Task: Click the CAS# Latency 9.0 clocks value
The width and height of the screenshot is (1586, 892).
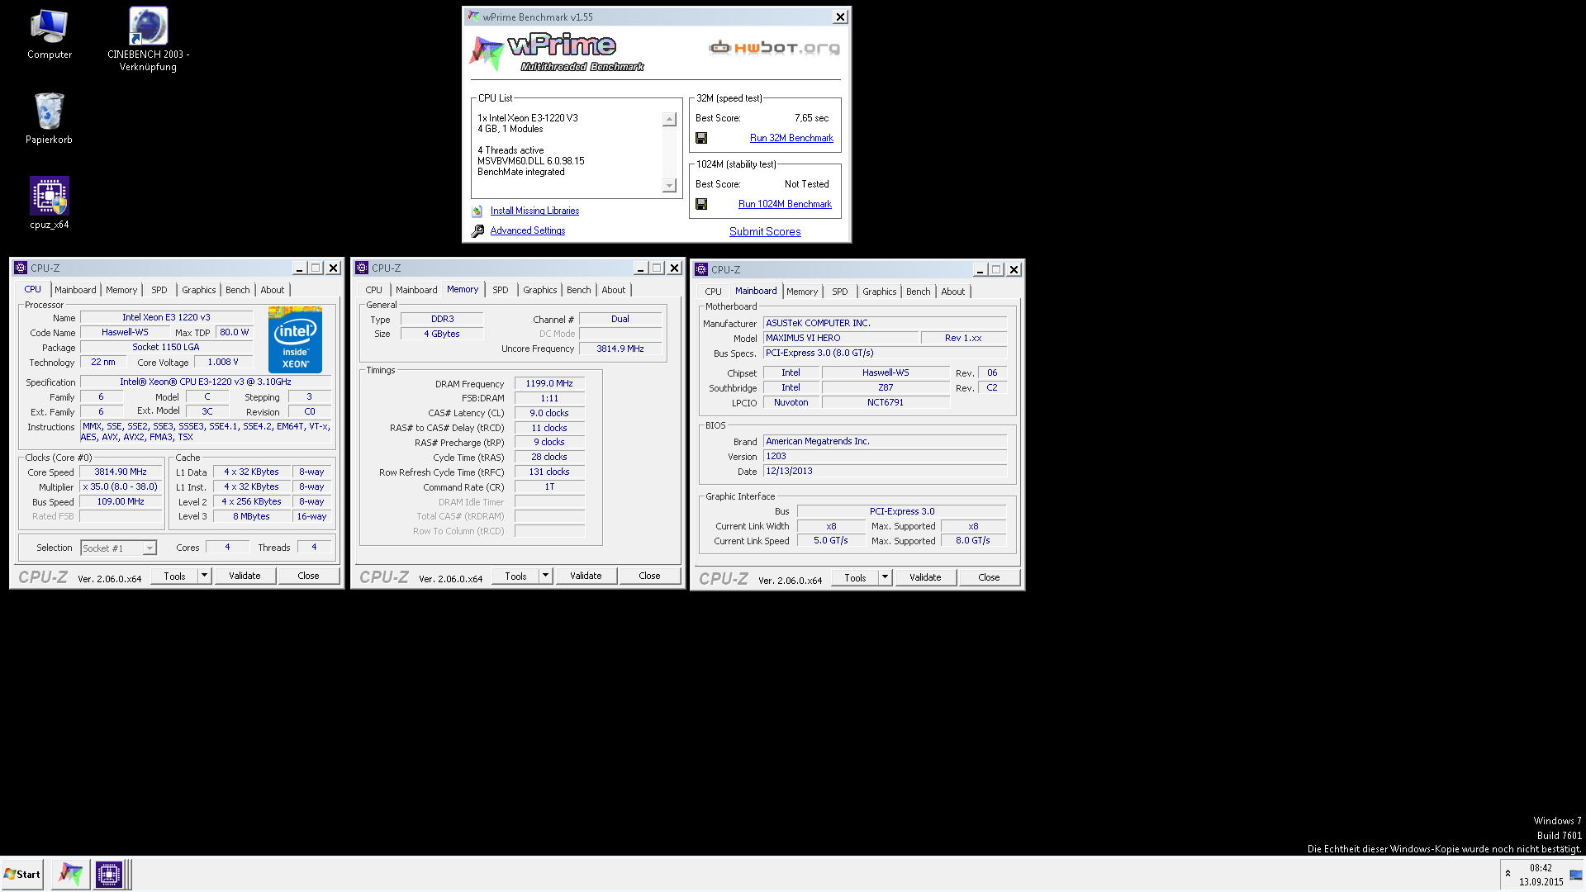Action: (549, 413)
